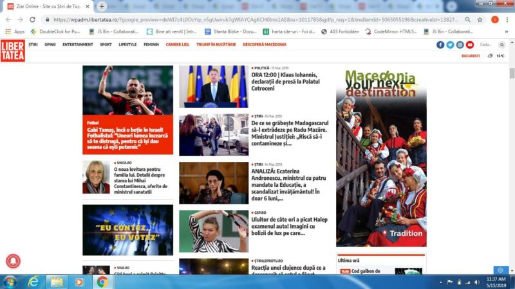
Task: Open Libertatea Instagram page icon
Action: (460, 45)
